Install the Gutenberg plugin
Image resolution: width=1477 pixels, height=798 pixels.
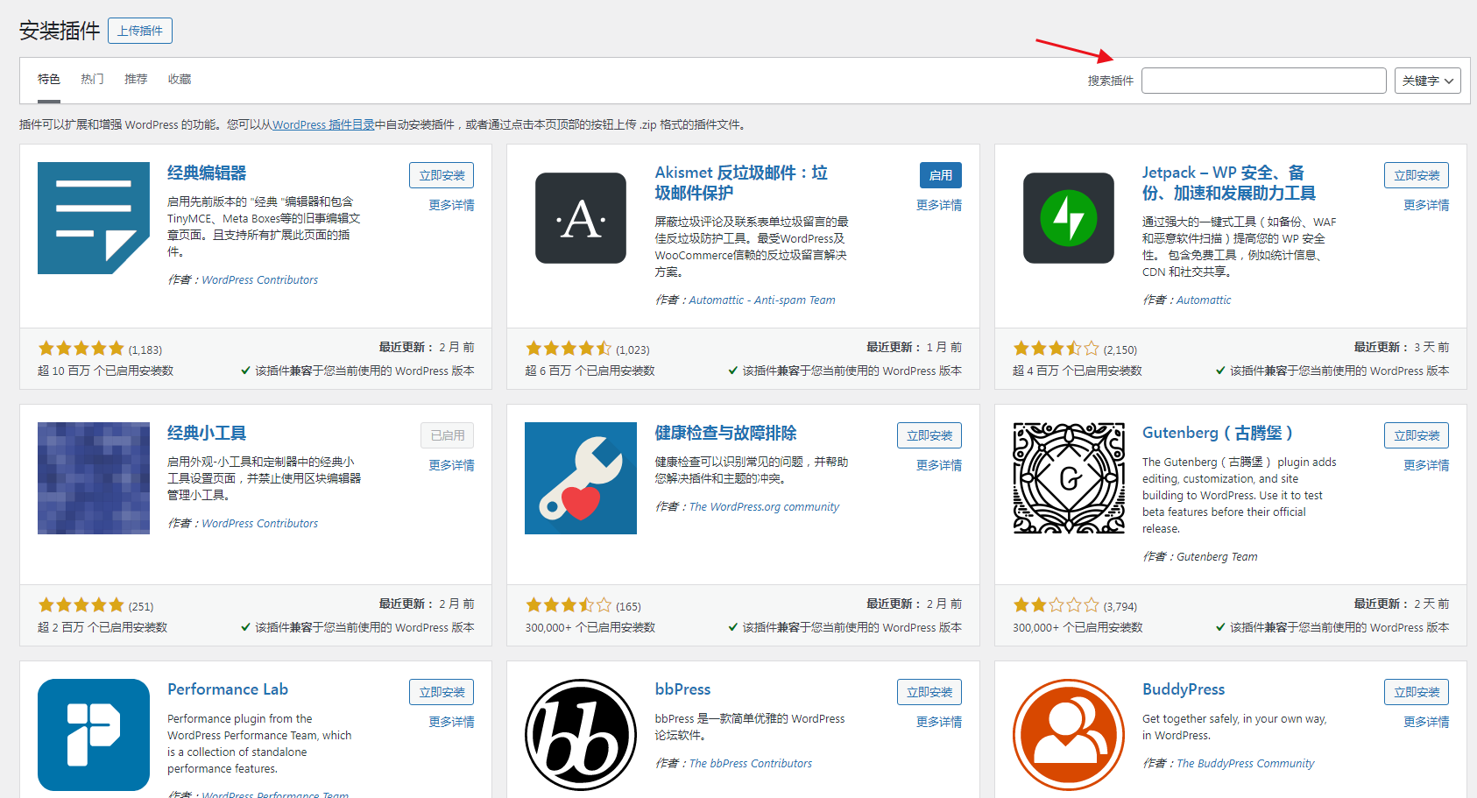tap(1417, 435)
